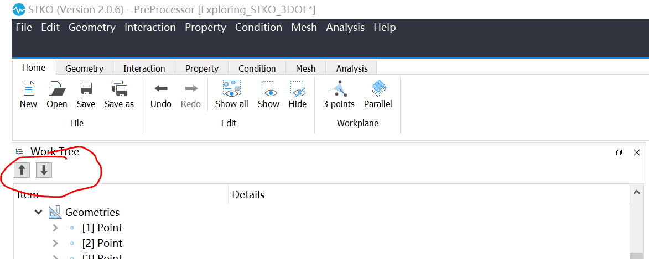The width and height of the screenshot is (649, 259).
Task: Click the [1] Point dot icon
Action: point(72,228)
